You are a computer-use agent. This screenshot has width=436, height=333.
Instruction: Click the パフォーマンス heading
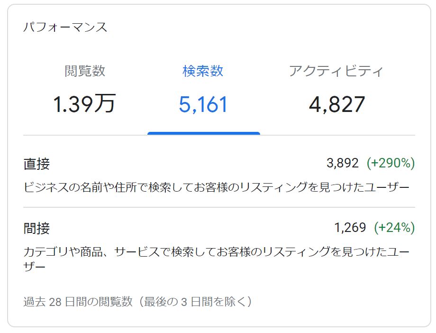65,28
